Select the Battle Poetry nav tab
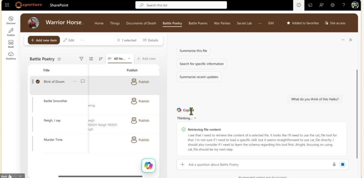 coord(172,23)
